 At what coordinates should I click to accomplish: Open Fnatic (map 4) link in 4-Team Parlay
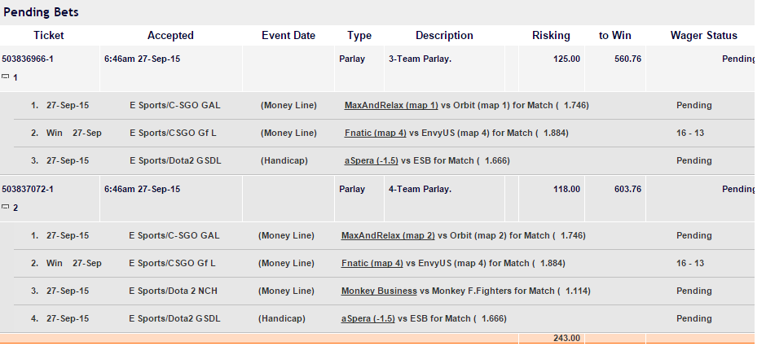(372, 264)
